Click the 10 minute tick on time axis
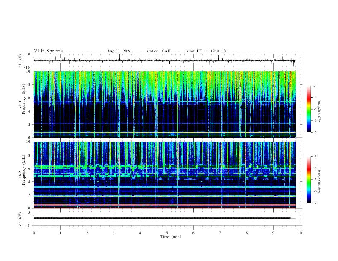Screen dimensions: 338x261 [x=300, y=233]
